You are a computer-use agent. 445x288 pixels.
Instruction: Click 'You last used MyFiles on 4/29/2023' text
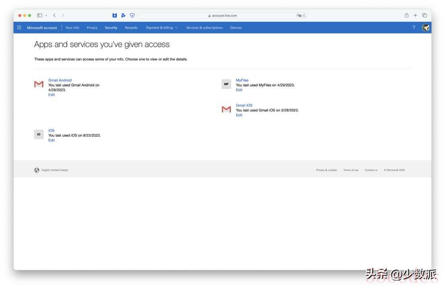point(265,85)
